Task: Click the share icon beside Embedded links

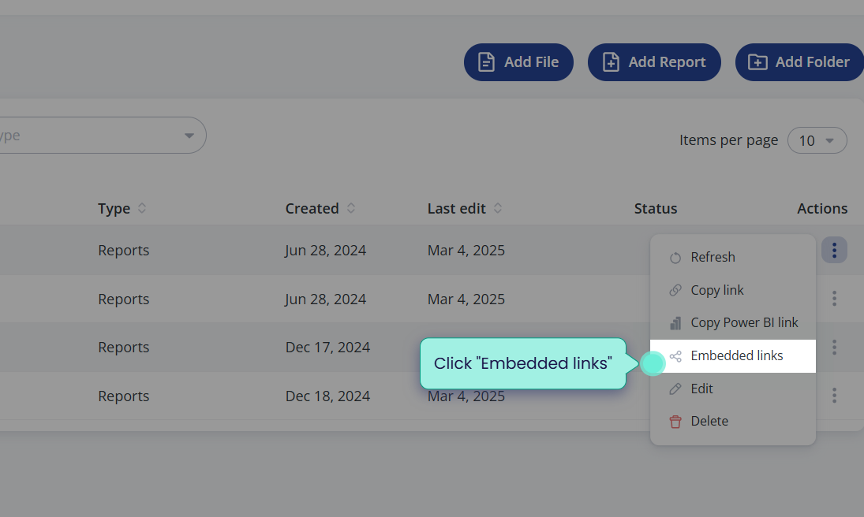Action: (675, 356)
